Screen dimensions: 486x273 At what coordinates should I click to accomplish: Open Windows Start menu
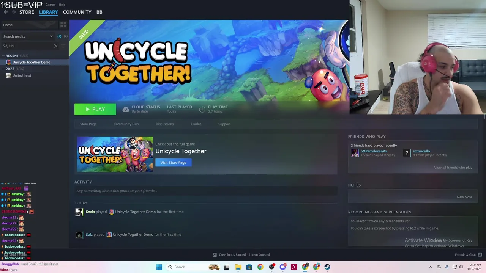click(x=159, y=267)
